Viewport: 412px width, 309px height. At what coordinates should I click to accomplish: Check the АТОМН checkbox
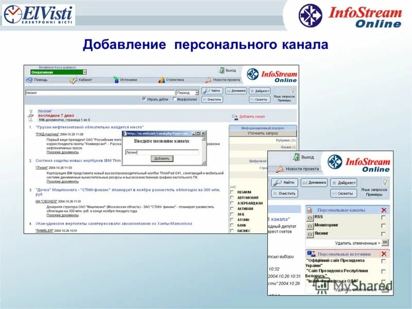[232, 220]
